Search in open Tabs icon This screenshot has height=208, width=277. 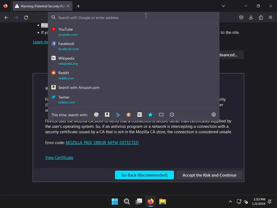point(161,115)
